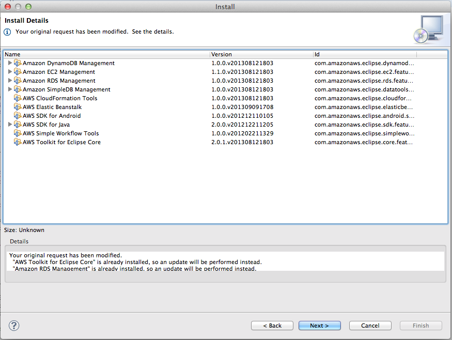This screenshot has height=340, width=452.
Task: Expand the AWS SDK for Java tree node
Action: [x=10, y=125]
